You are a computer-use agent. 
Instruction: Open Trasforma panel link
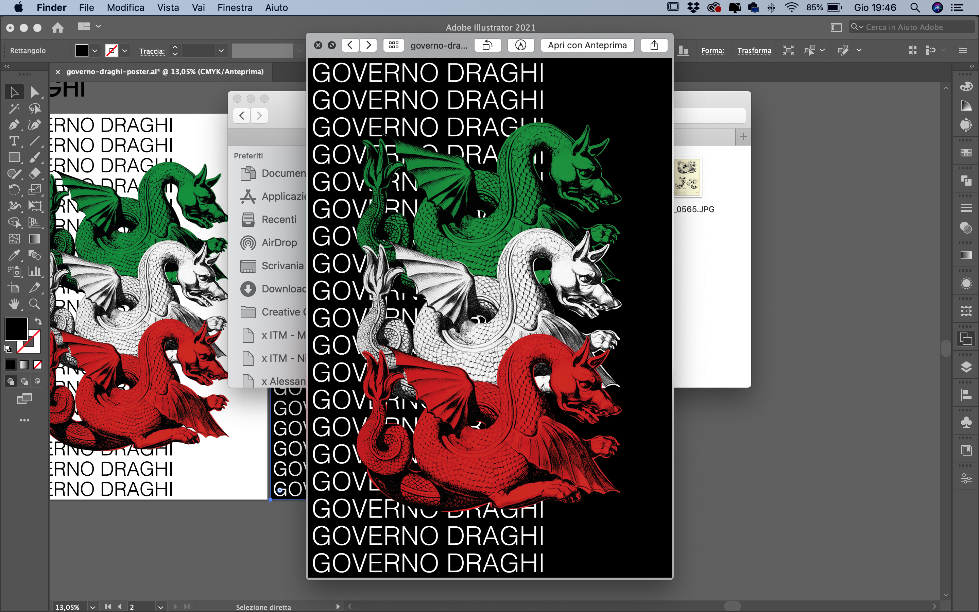point(754,51)
